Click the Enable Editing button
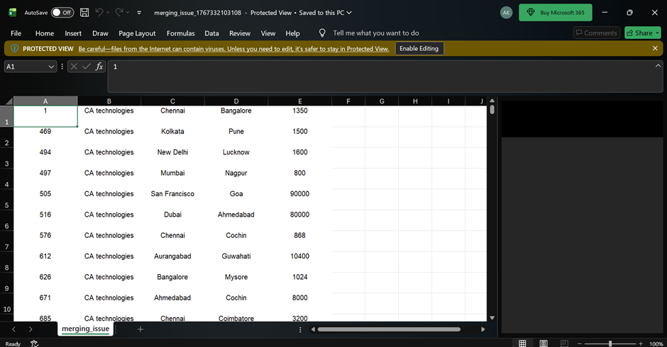This screenshot has width=667, height=347. (x=419, y=48)
